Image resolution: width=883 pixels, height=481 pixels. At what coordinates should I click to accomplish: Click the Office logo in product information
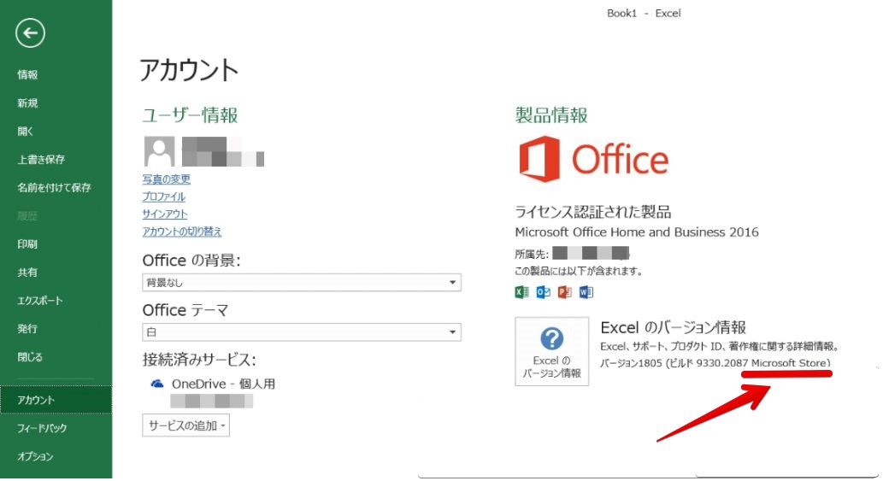(x=593, y=159)
